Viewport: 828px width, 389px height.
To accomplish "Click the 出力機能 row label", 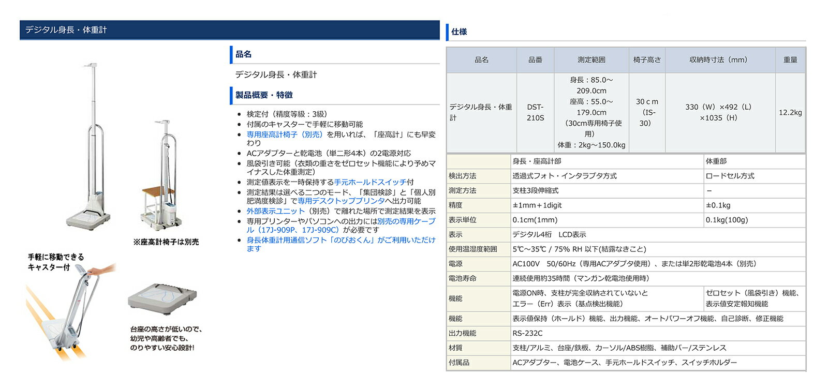I will [x=463, y=334].
